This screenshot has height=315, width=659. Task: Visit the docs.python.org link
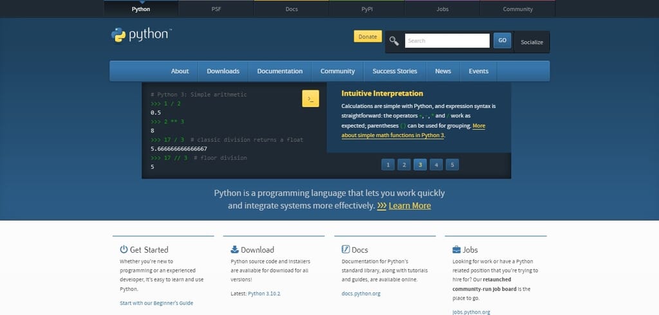tap(361, 294)
